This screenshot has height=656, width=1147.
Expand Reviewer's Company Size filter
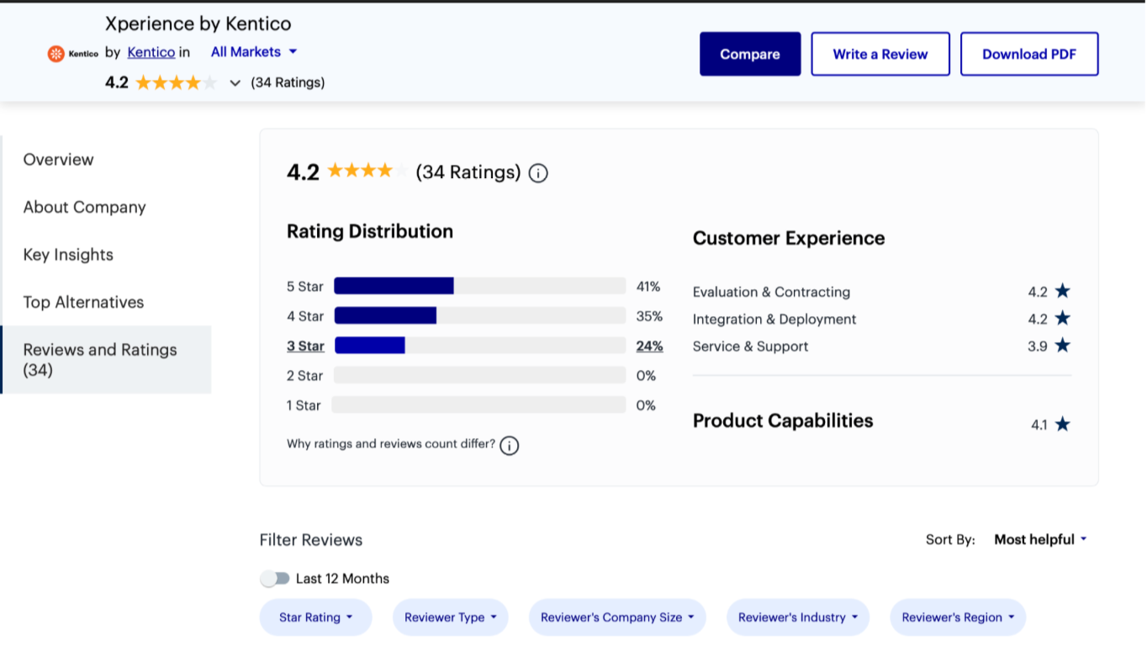click(616, 617)
